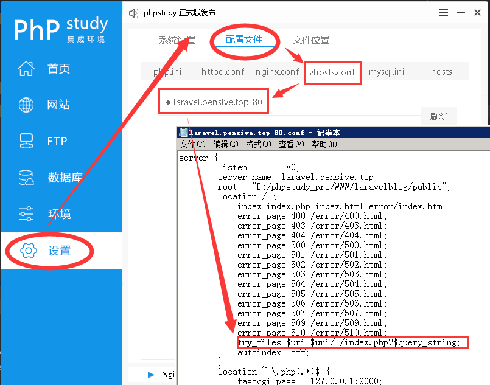The image size is (490, 385).
Task: Click the Notepad document icon in title bar
Action: (183, 133)
